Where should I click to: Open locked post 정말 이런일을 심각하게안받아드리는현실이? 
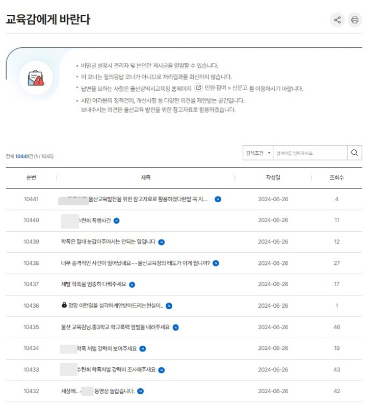tap(116, 306)
